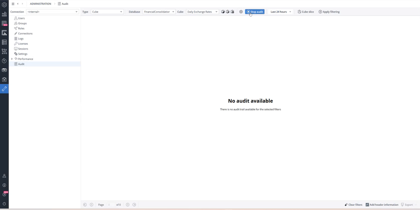Go to last page of audit results
Image resolution: width=420 pixels, height=210 pixels.
point(134,205)
